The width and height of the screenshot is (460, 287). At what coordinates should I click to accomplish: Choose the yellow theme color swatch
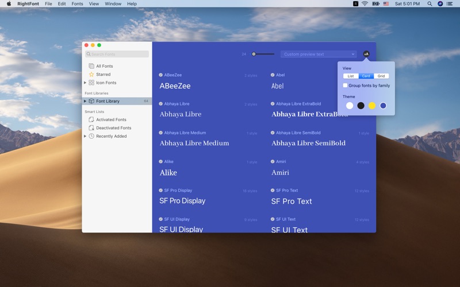click(372, 106)
